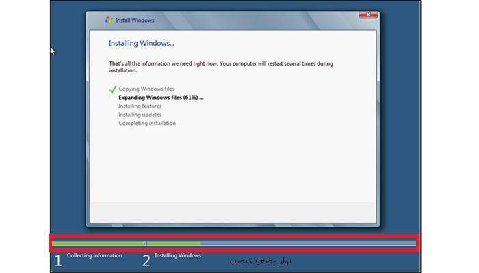Screen dimensions: 479x273
Task: Click the "Install Windows" title text
Action: pos(133,22)
